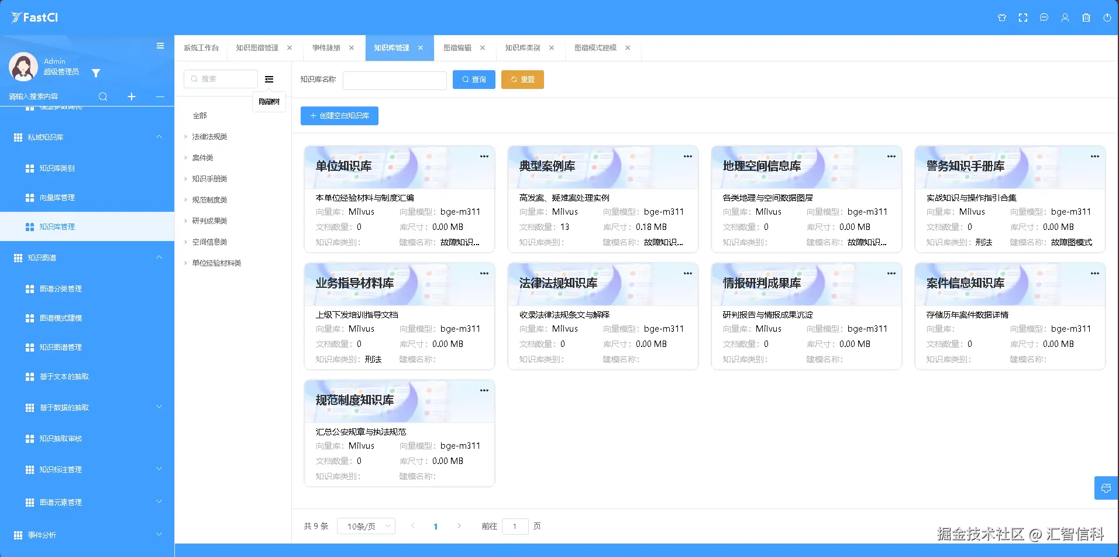Switch to the 知识库类别 tab
The image size is (1119, 557).
523,48
